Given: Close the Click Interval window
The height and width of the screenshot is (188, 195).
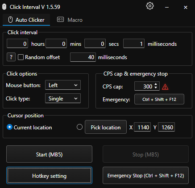Looking at the screenshot, I should coord(186,7).
